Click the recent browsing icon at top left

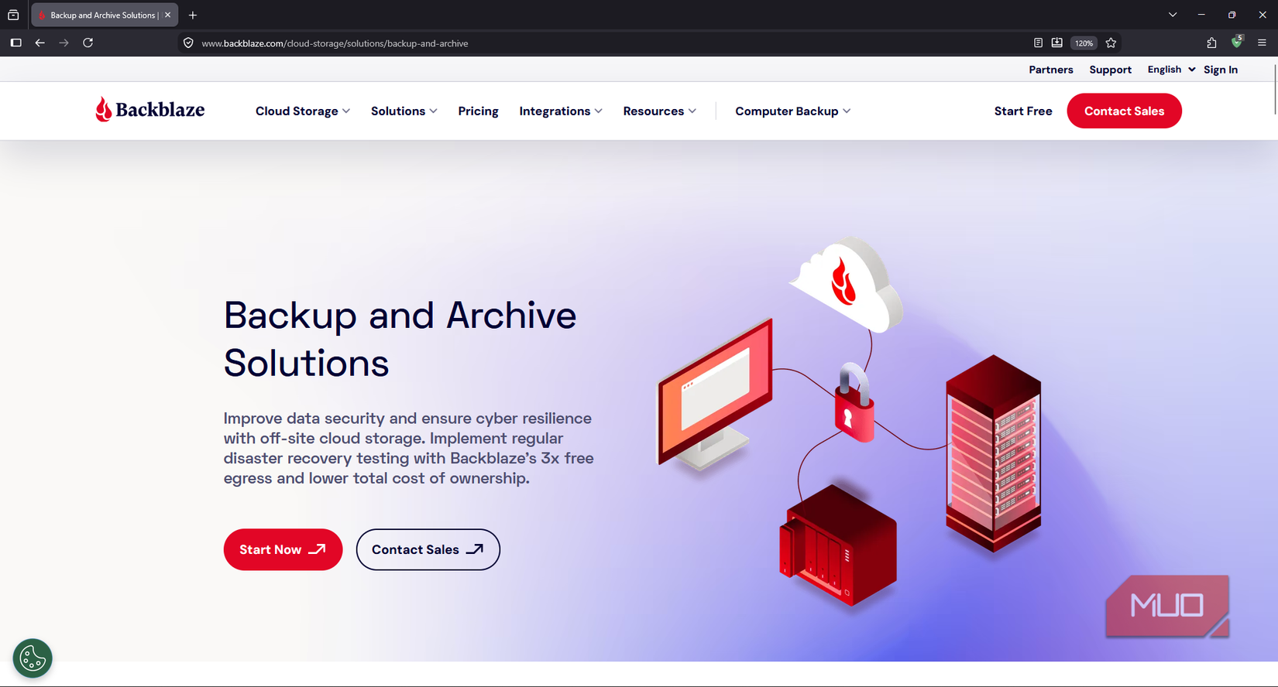(x=13, y=15)
